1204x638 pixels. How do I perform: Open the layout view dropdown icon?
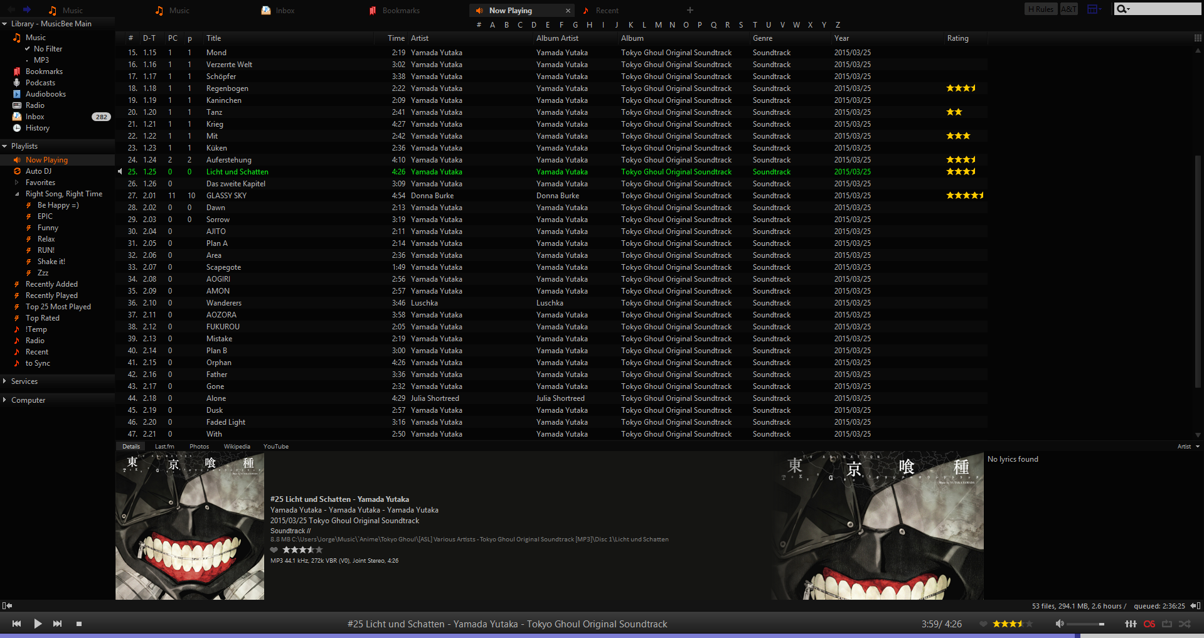pos(1094,9)
